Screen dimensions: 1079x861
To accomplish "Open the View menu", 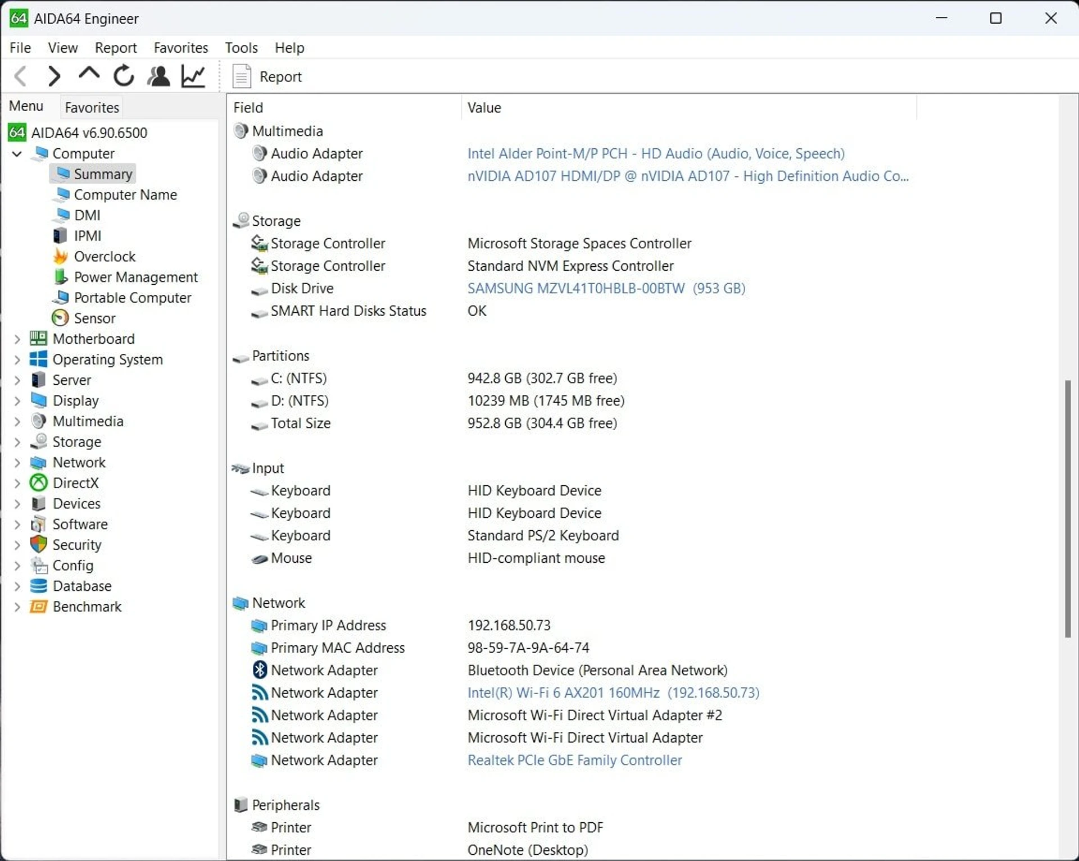I will tap(63, 48).
